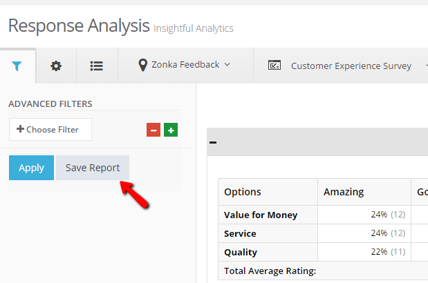This screenshot has width=428, height=283.
Task: Select the Value for Money row label
Action: tap(261, 215)
